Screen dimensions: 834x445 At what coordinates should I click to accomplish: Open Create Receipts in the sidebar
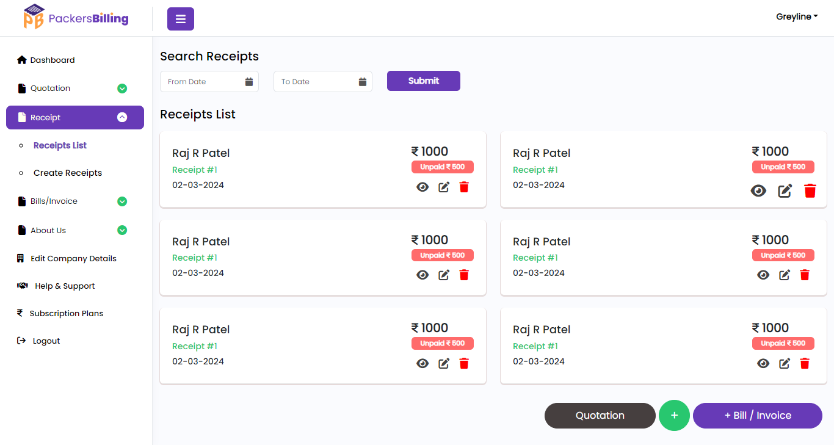click(x=68, y=173)
